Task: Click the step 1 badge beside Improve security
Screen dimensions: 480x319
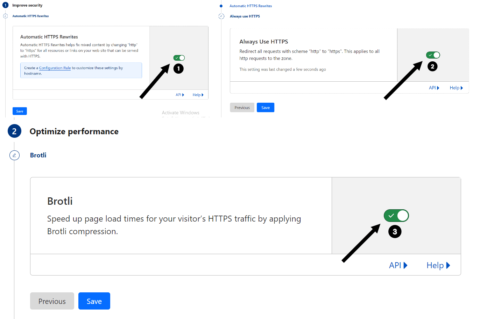Action: pyautogui.click(x=5, y=5)
